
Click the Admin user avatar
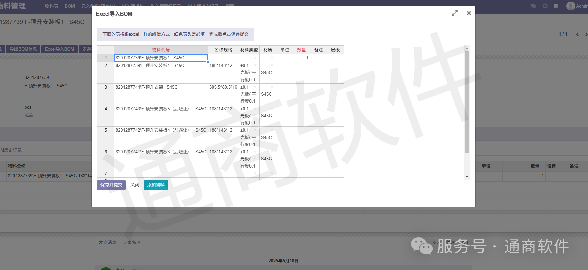click(x=570, y=6)
